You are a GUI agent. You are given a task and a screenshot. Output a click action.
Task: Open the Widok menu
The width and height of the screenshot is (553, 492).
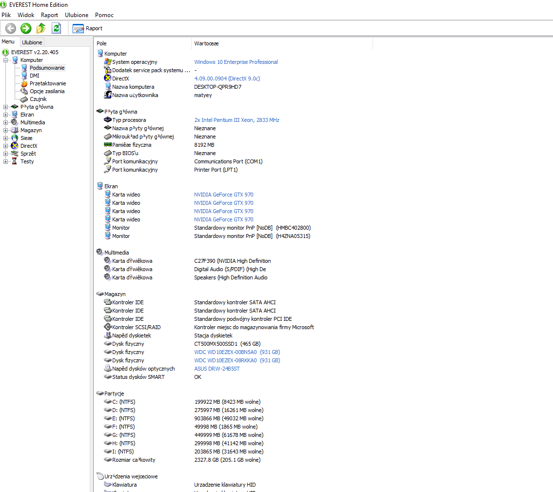[x=26, y=15]
